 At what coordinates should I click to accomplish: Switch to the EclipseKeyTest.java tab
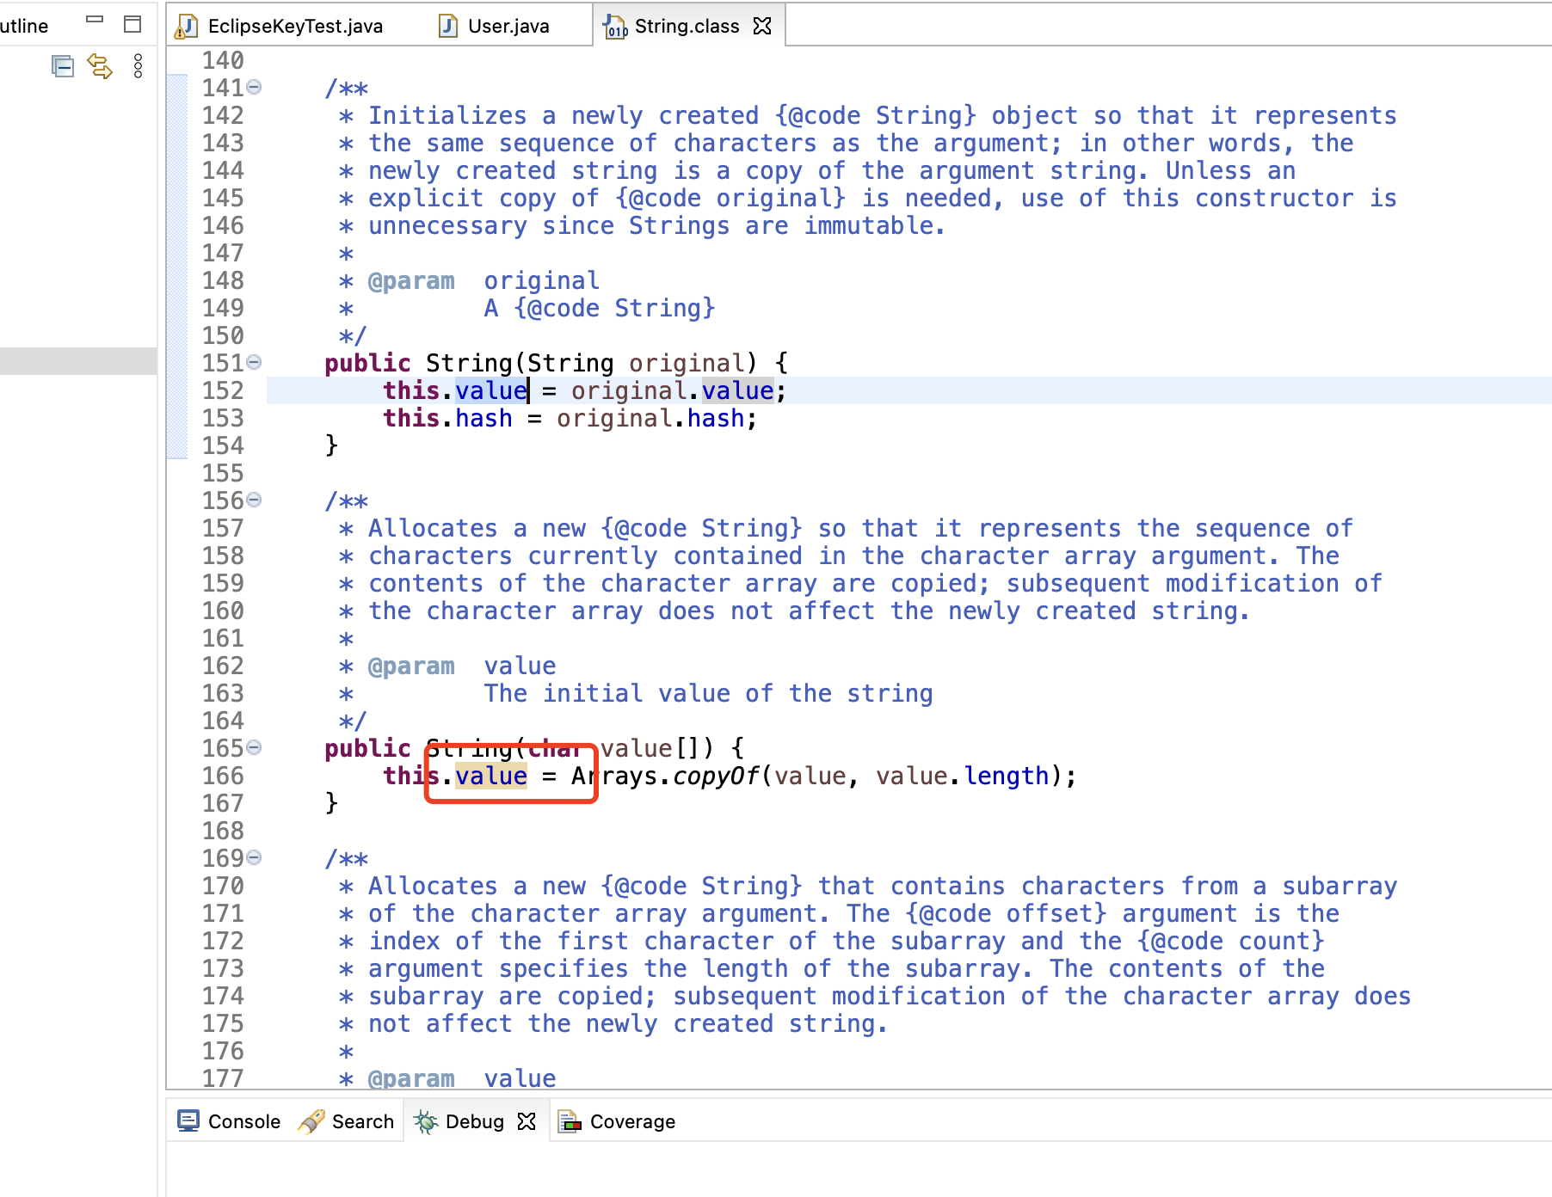click(294, 26)
